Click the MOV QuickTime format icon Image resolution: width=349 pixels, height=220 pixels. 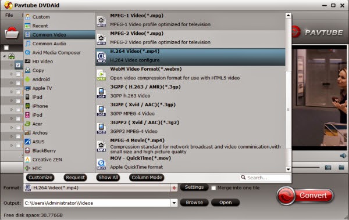(x=101, y=164)
